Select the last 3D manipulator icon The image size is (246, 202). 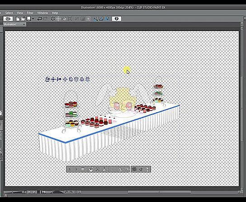[x=88, y=79]
